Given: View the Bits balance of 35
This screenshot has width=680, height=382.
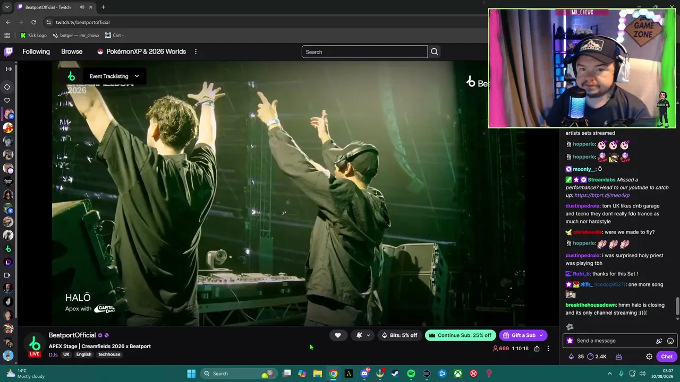Looking at the screenshot, I should pos(576,357).
